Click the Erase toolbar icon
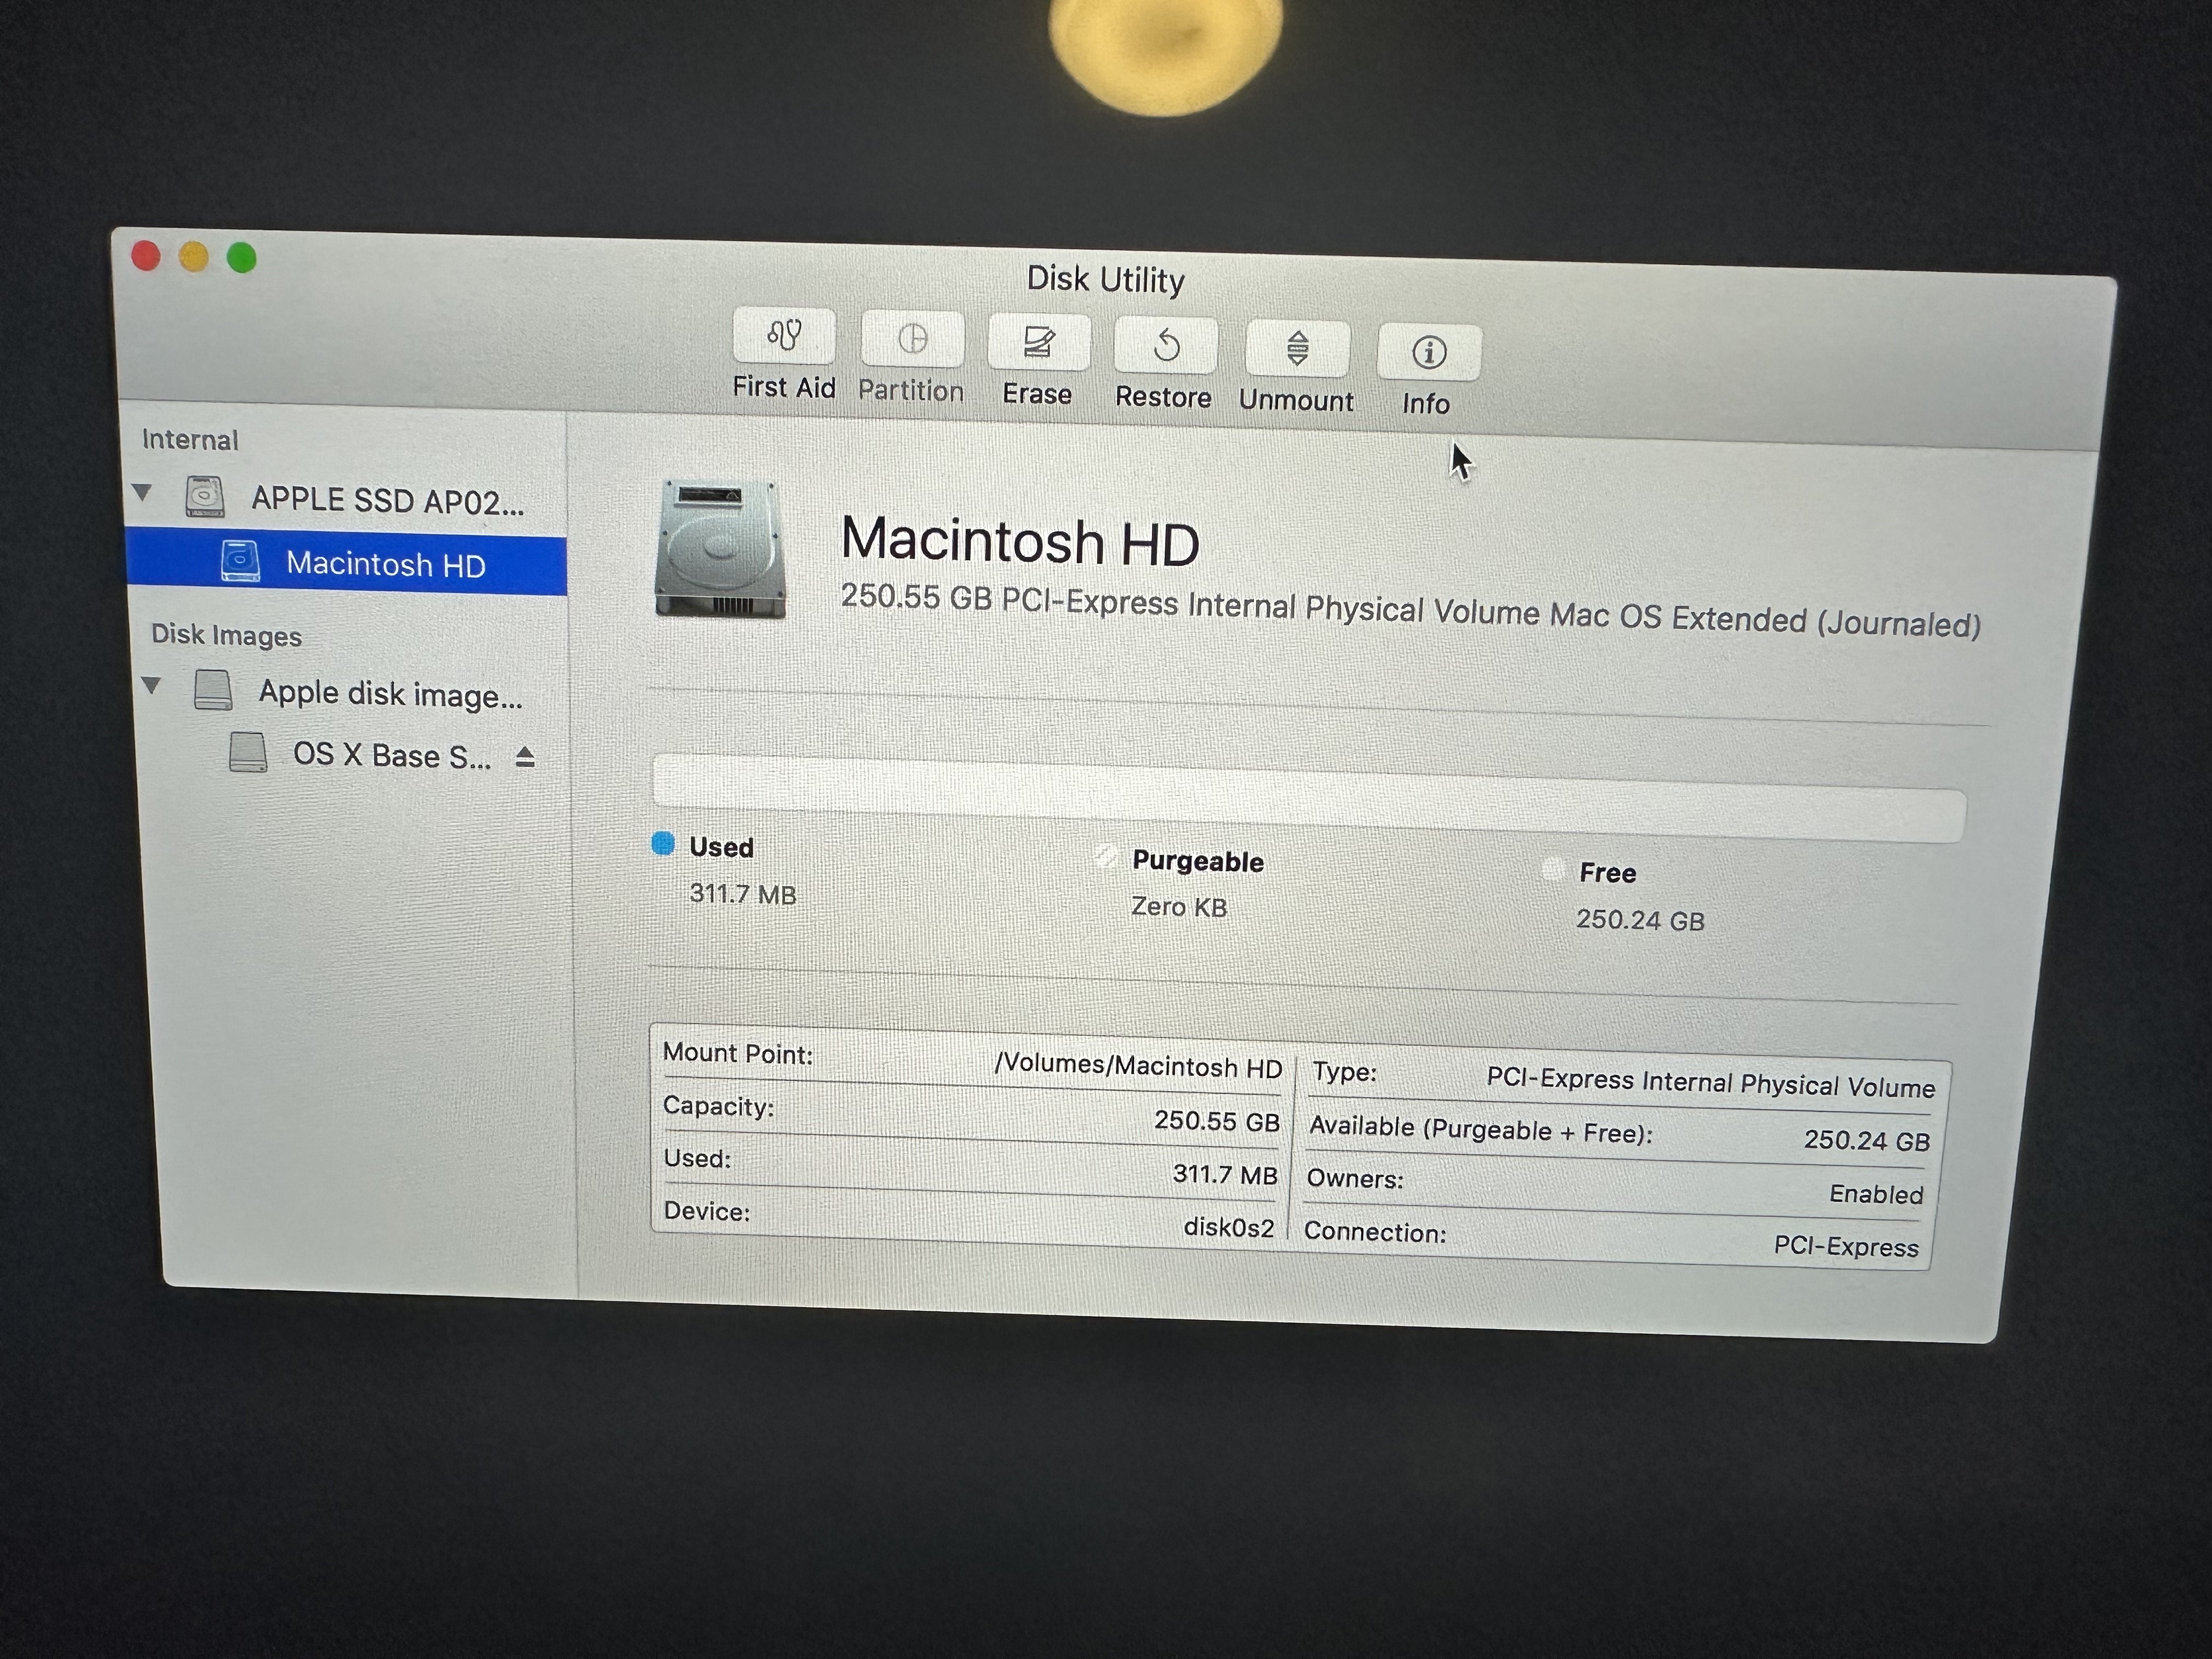Image resolution: width=2212 pixels, height=1659 pixels. [x=1038, y=343]
